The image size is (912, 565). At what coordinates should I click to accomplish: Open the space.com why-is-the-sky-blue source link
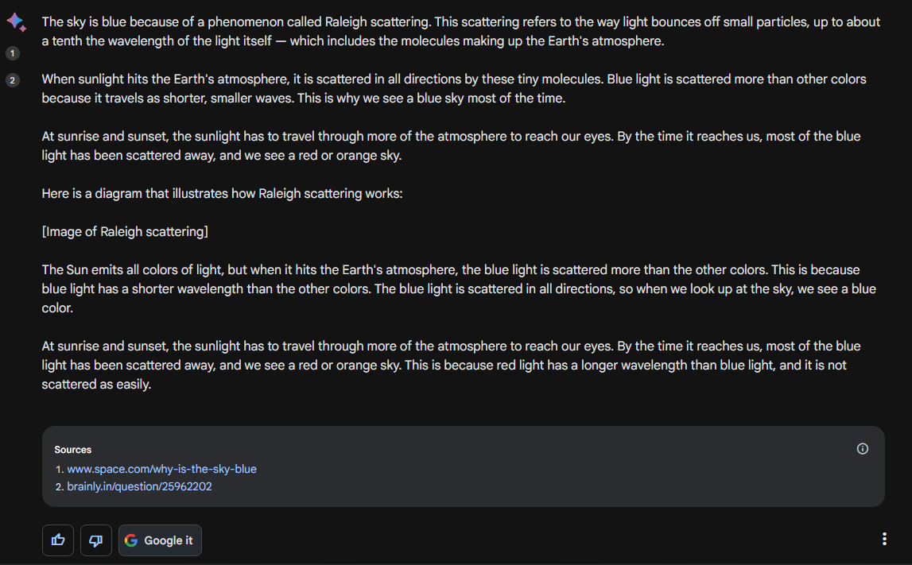161,469
